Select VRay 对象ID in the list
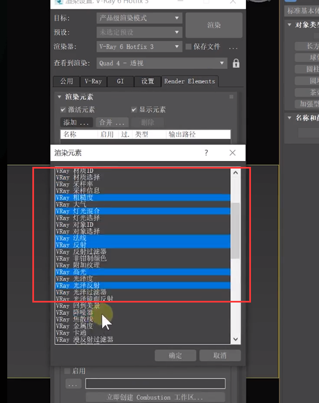The image size is (319, 403). [143, 224]
